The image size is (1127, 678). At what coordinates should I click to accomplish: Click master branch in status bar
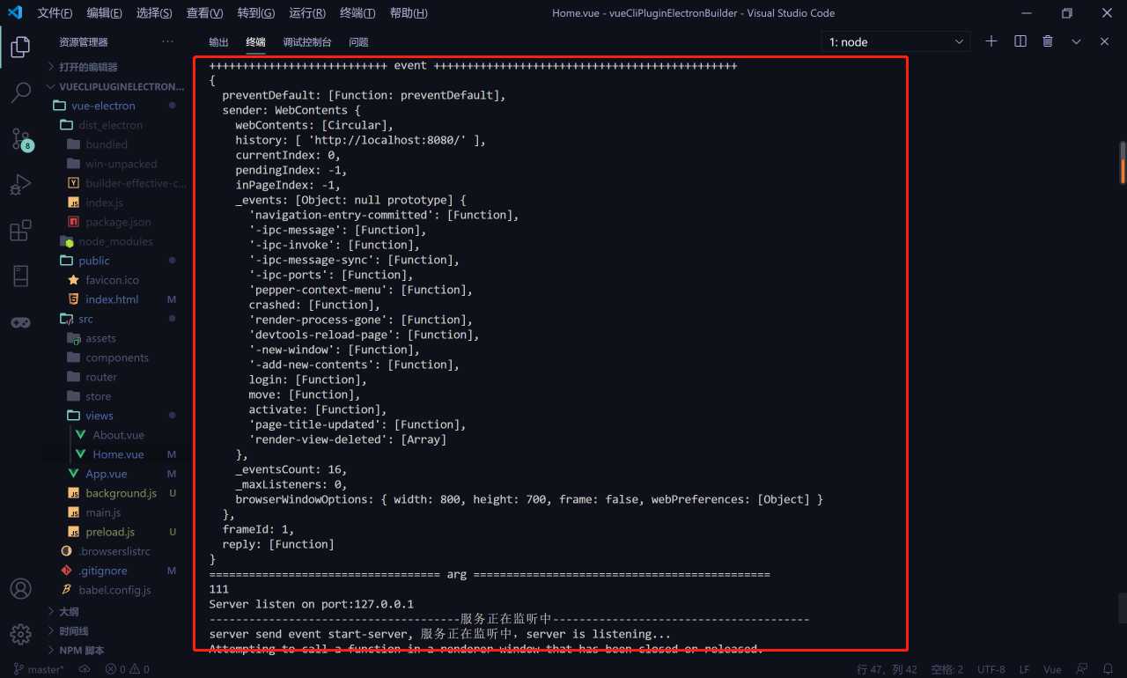pos(39,669)
